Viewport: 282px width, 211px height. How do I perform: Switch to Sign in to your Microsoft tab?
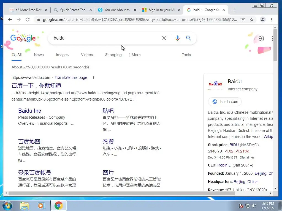point(161,10)
